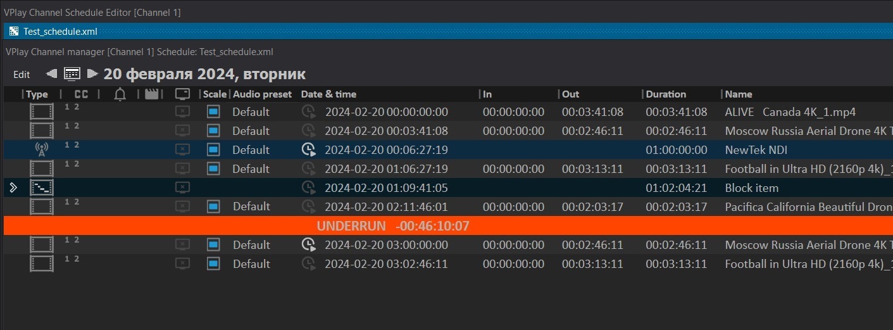Screen dimensions: 893x330
Task: Open the calendar date picker icon
Action: tap(72, 74)
